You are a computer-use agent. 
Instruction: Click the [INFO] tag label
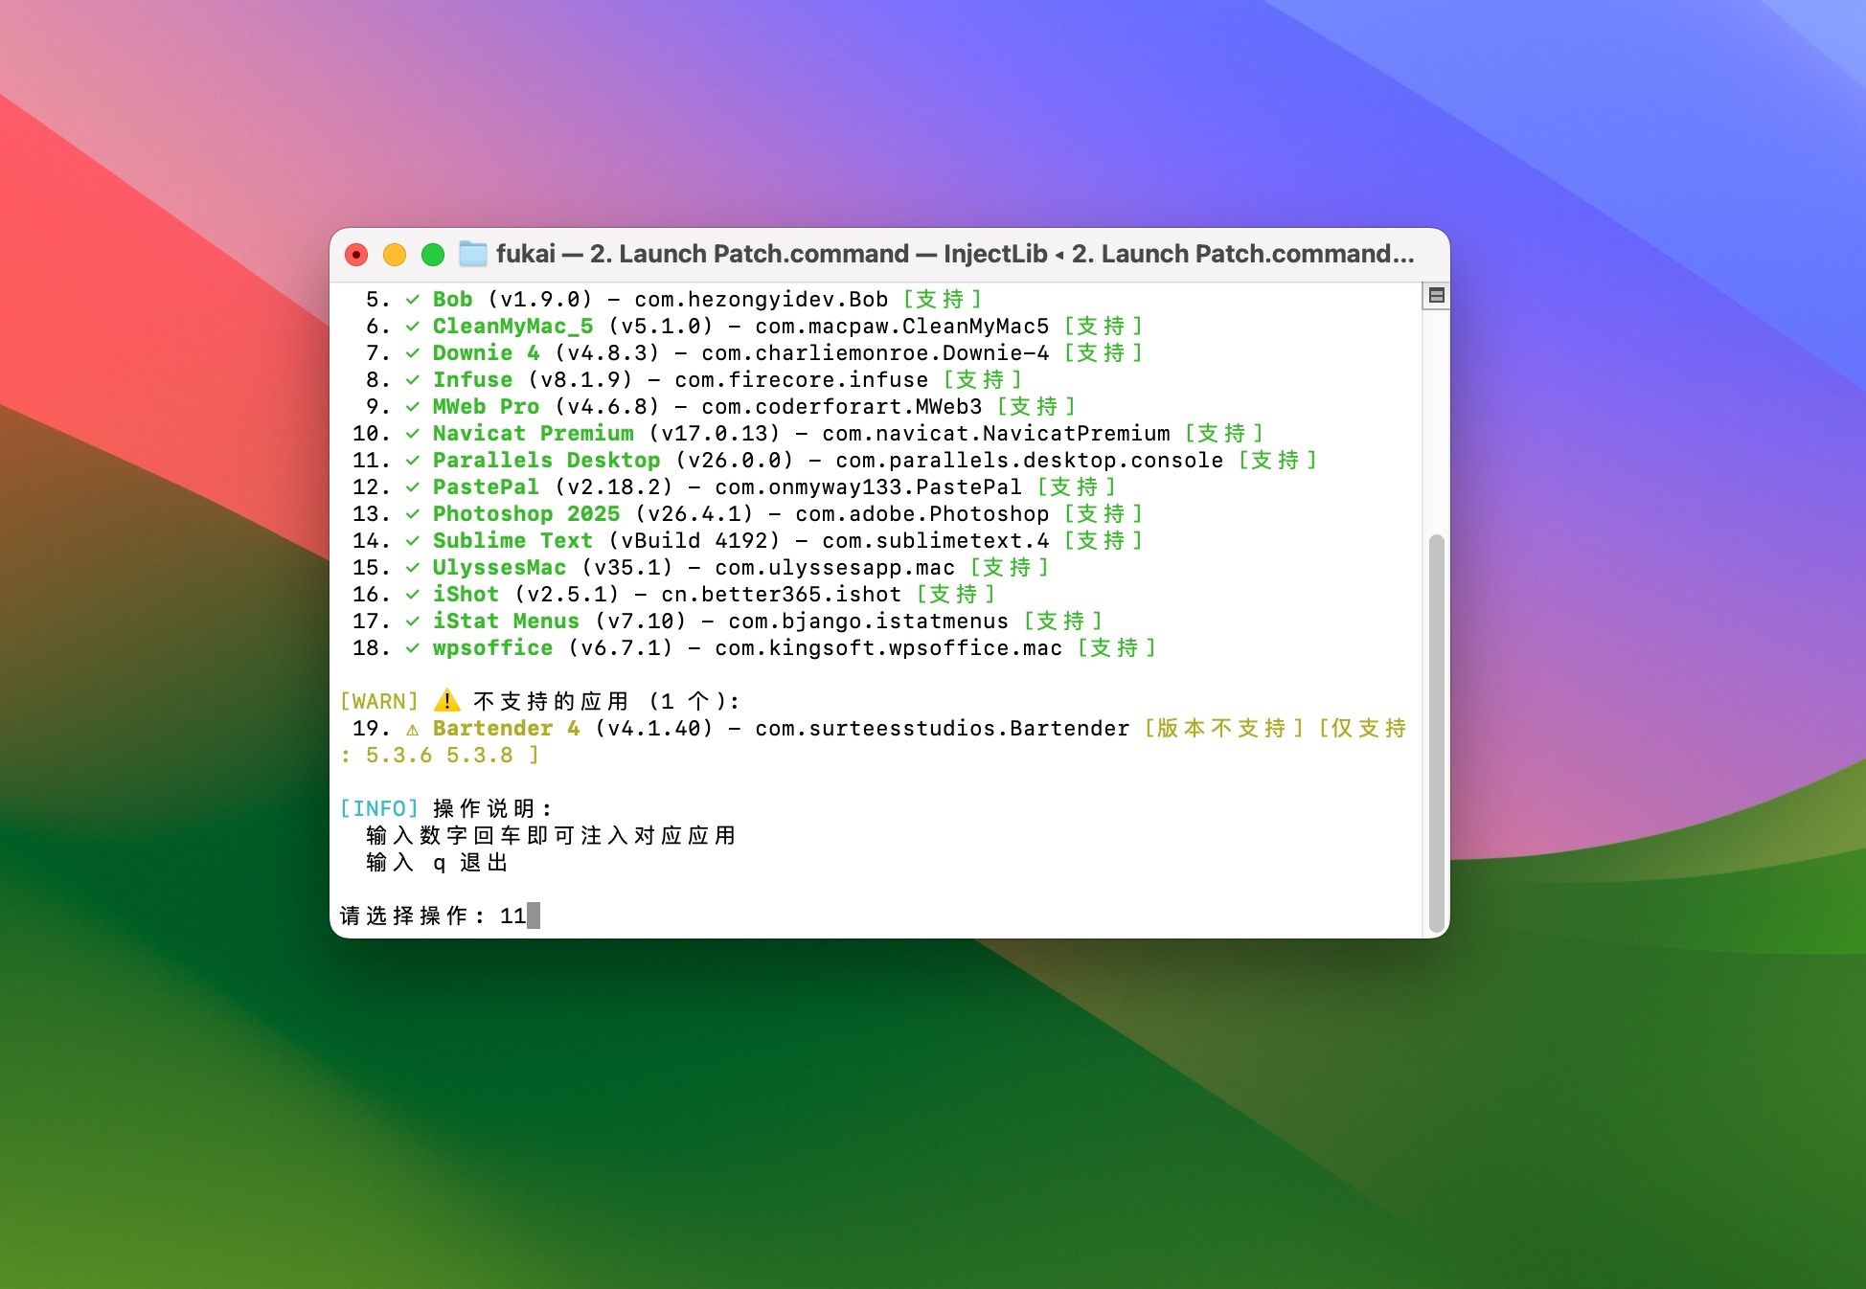[379, 809]
